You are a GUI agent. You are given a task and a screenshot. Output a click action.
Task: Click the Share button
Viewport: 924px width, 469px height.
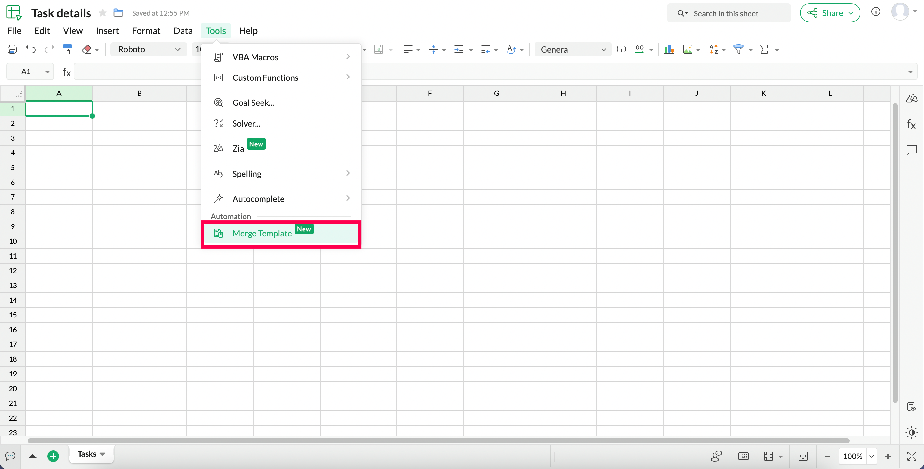[x=830, y=13]
